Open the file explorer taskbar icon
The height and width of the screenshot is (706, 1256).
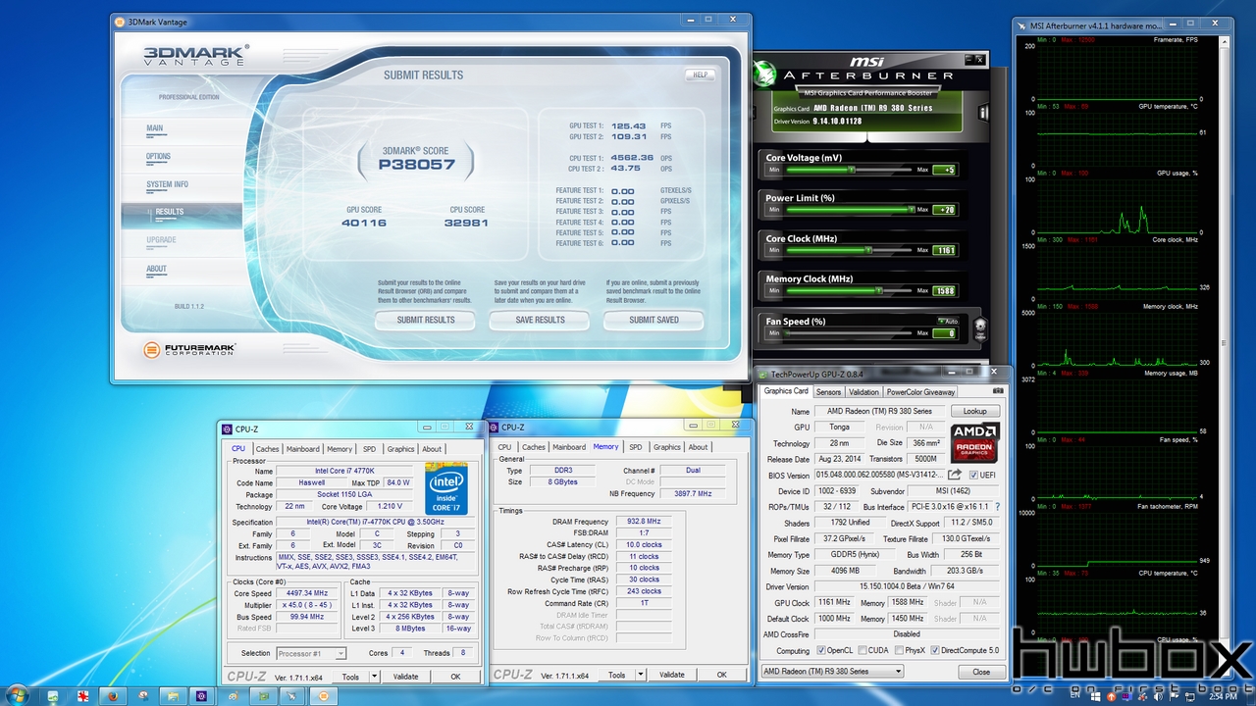pos(172,695)
